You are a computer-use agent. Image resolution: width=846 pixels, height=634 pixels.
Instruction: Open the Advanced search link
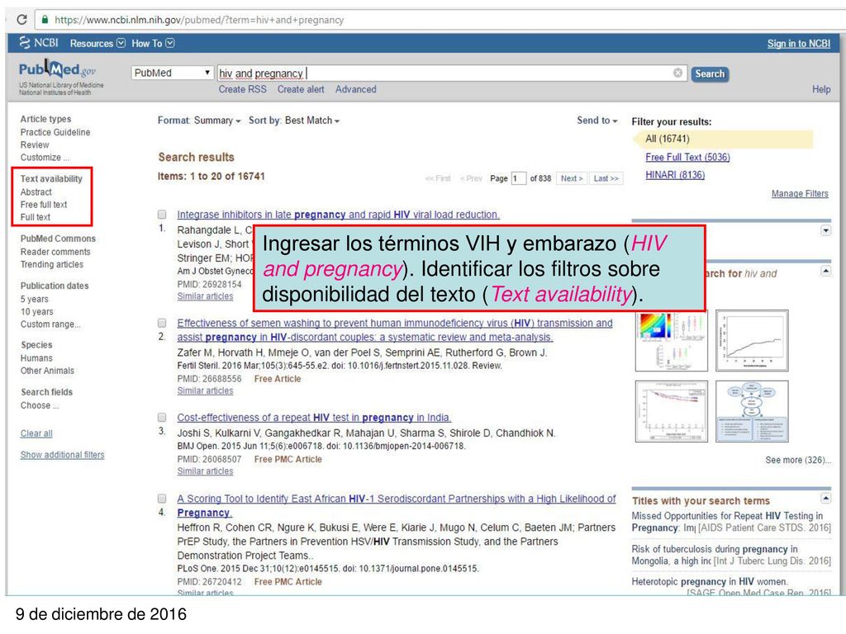(x=355, y=89)
